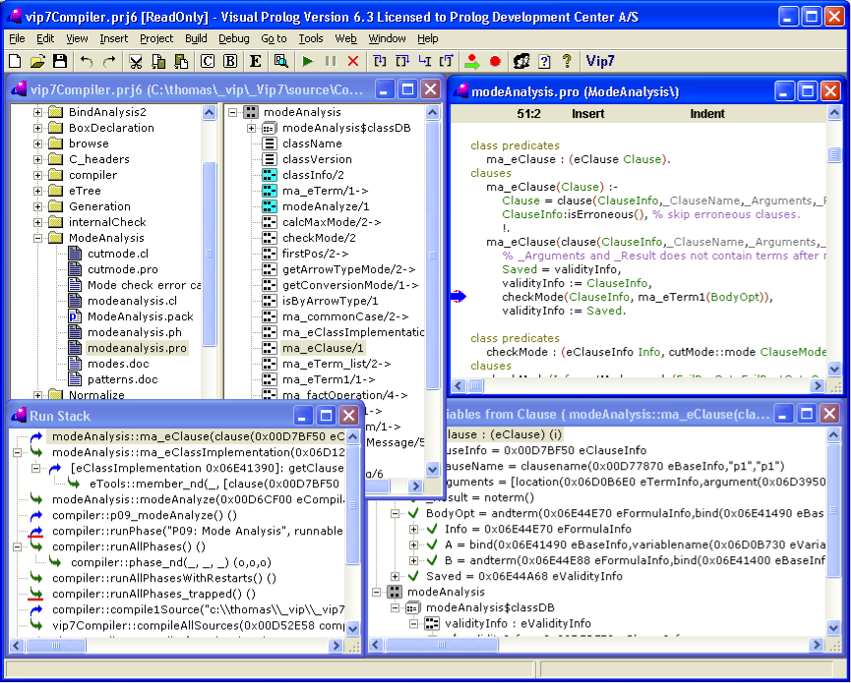Collapse the ModeAnalysis folder
The image size is (851, 683).
pos(37,239)
